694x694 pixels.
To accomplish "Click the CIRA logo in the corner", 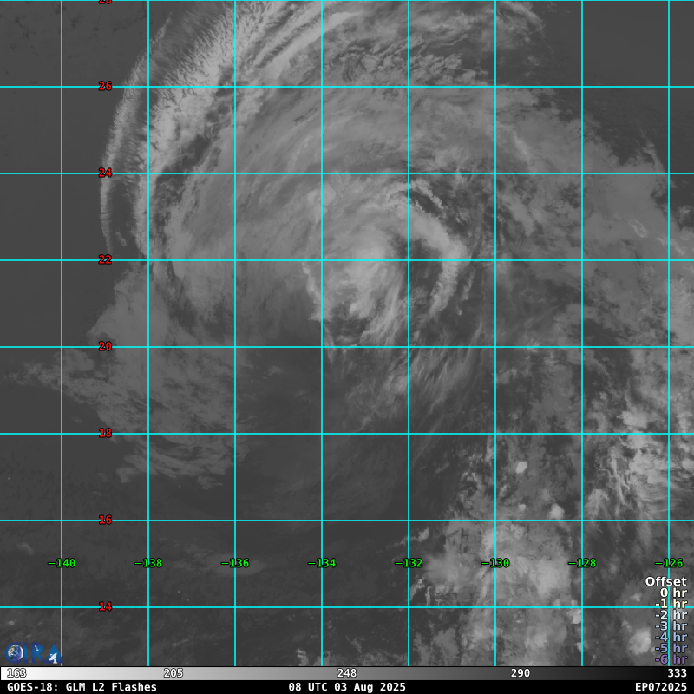I will (33, 653).
